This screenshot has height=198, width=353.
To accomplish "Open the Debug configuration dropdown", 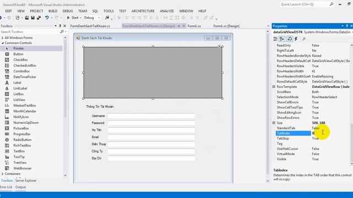I will (99, 18).
